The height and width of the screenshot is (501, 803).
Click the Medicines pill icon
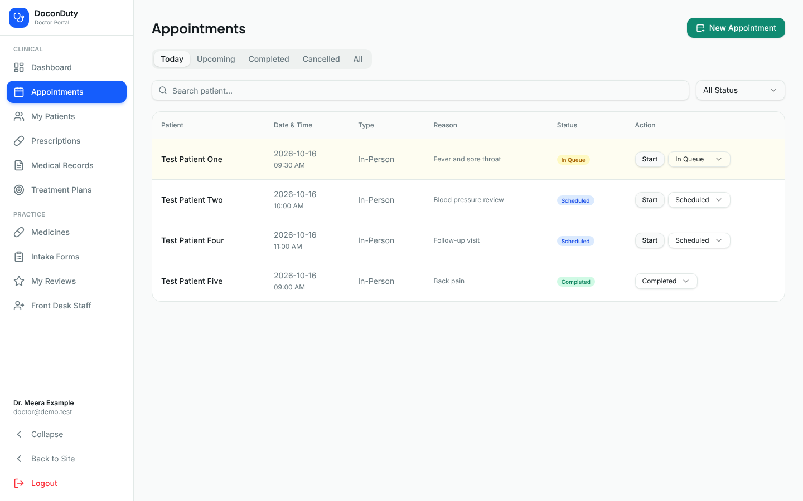click(x=19, y=232)
